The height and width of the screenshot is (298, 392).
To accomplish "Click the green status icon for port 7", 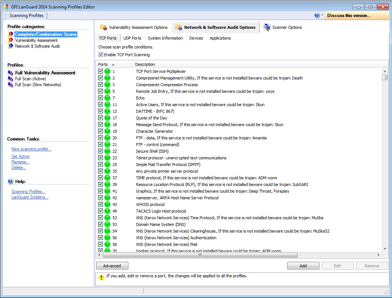I will pos(107,98).
